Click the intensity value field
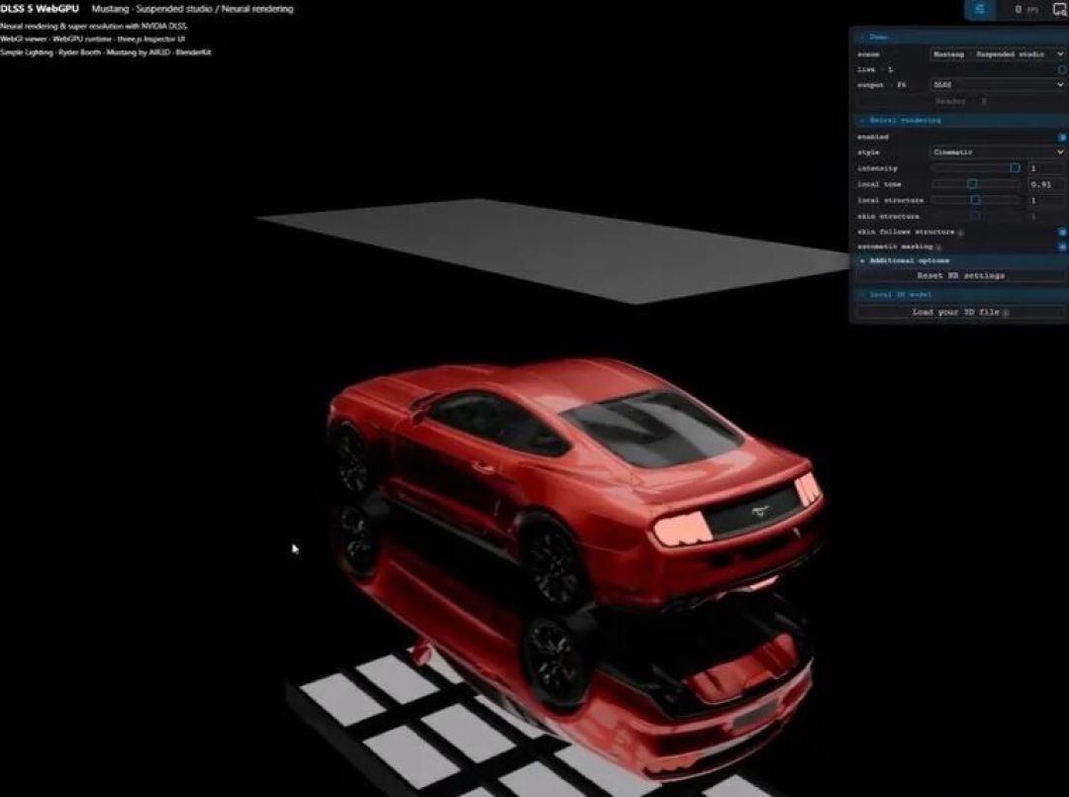Image resolution: width=1069 pixels, height=797 pixels. 1046,167
